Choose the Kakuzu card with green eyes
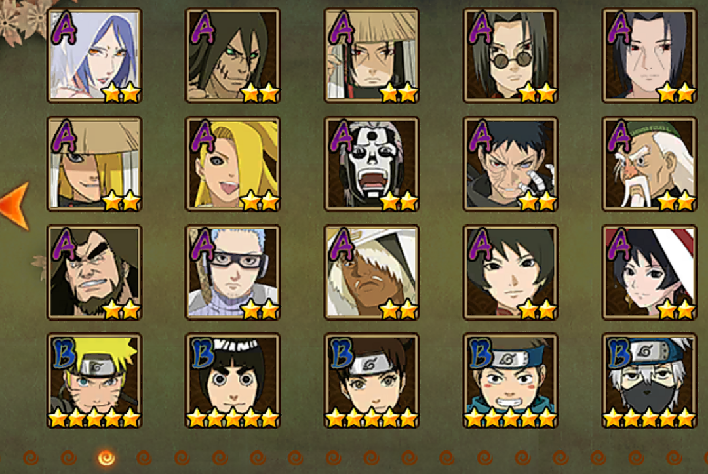This screenshot has height=474, width=708. pyautogui.click(x=233, y=56)
